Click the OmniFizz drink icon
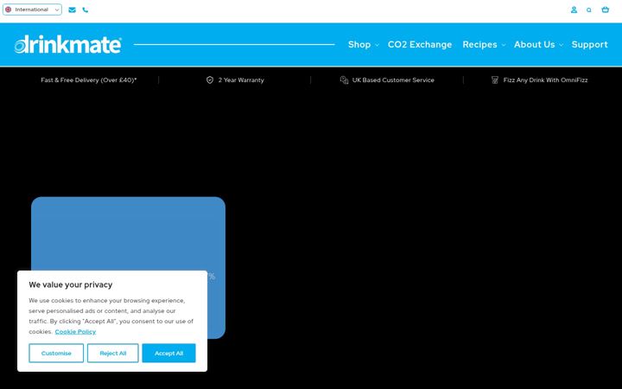The width and height of the screenshot is (622, 389). click(x=495, y=80)
